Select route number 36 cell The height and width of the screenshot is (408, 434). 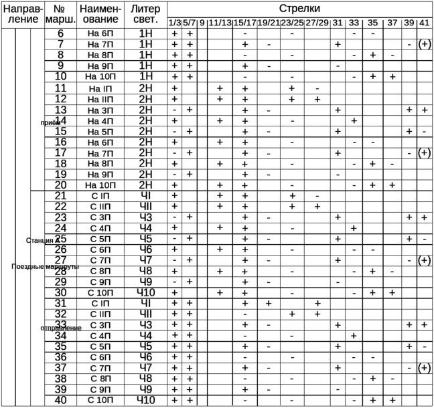coord(61,357)
